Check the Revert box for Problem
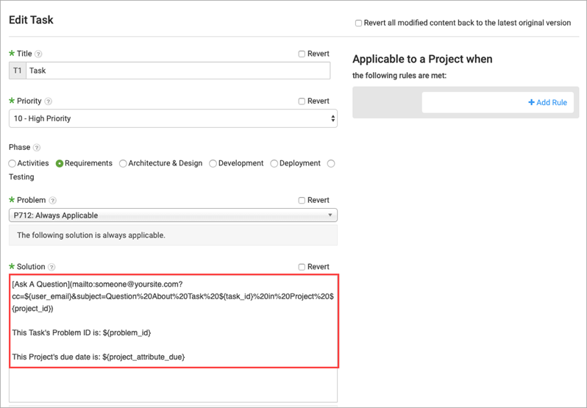Screen dimensions: 587x408 (302, 201)
